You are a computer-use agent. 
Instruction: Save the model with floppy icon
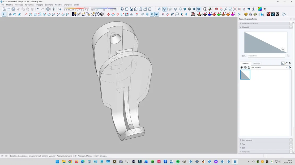pyautogui.click(x=13, y=9)
